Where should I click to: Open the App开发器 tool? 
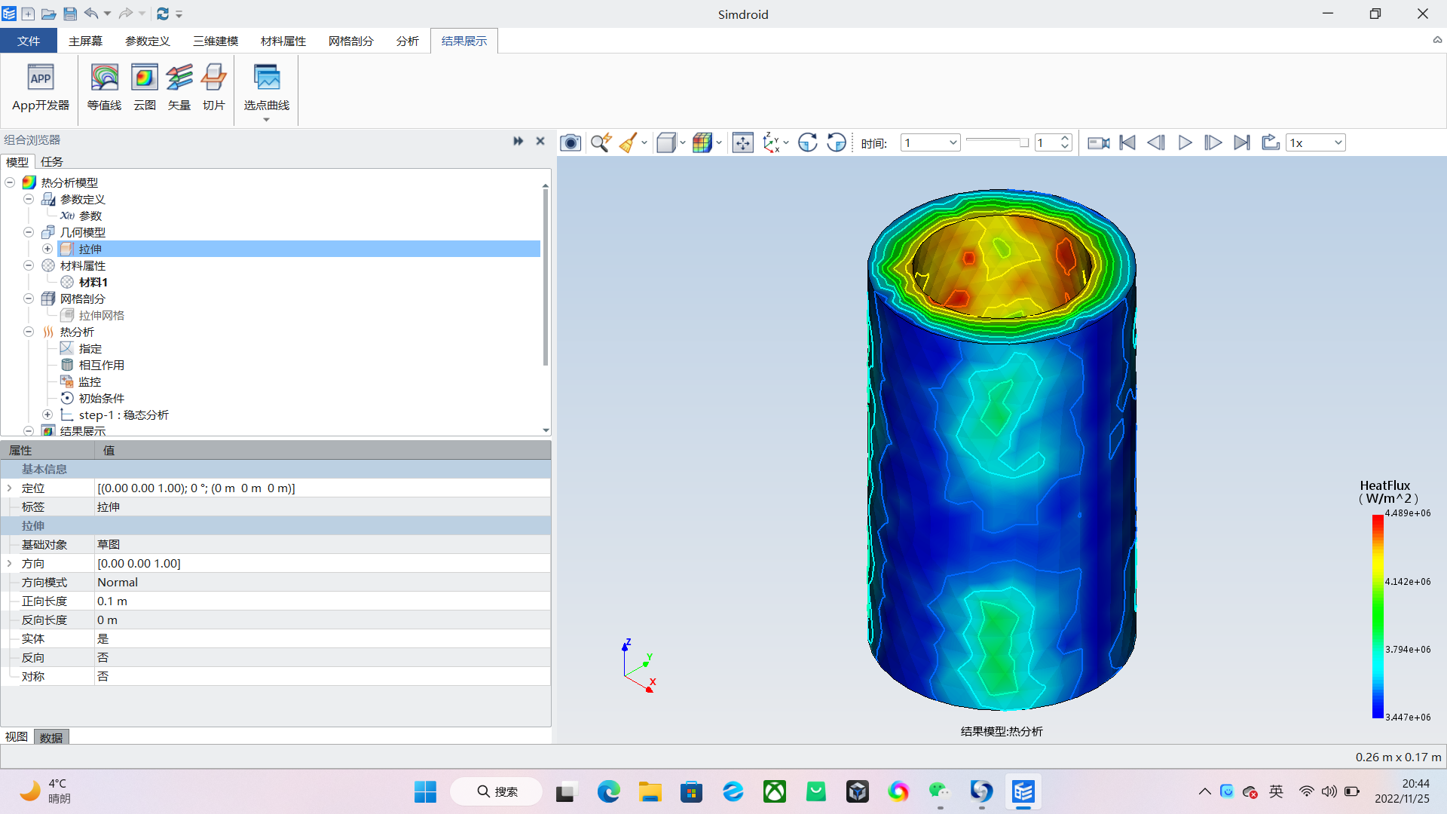[x=41, y=87]
